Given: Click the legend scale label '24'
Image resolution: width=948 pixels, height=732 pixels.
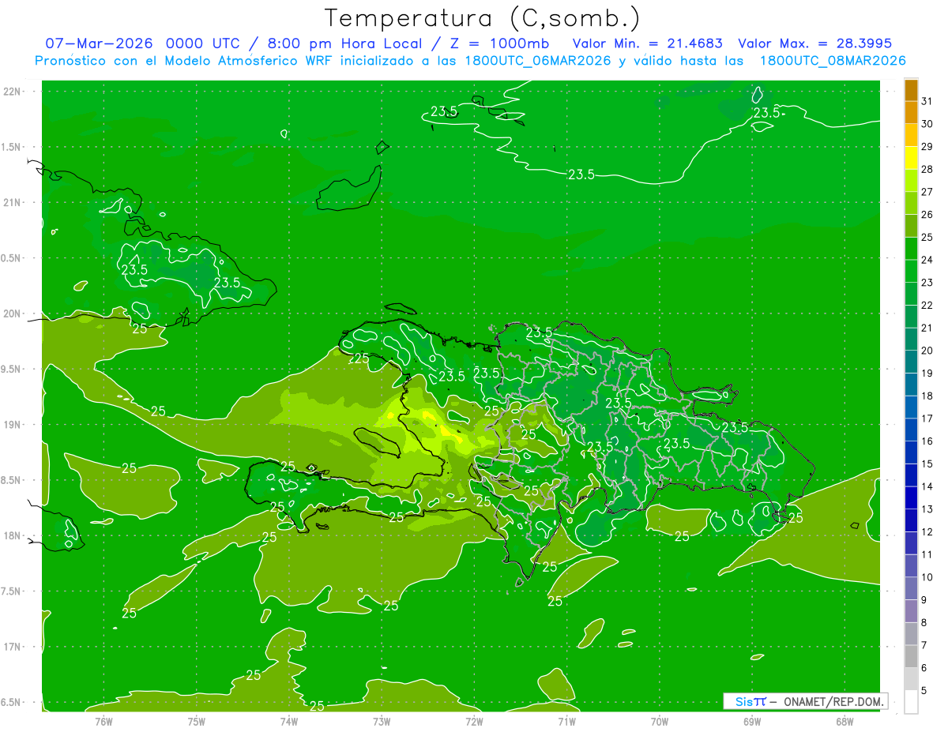Looking at the screenshot, I should coord(927,260).
